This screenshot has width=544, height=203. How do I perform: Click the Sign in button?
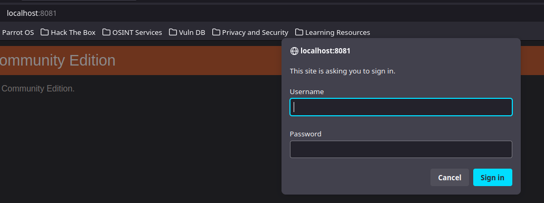coord(492,177)
